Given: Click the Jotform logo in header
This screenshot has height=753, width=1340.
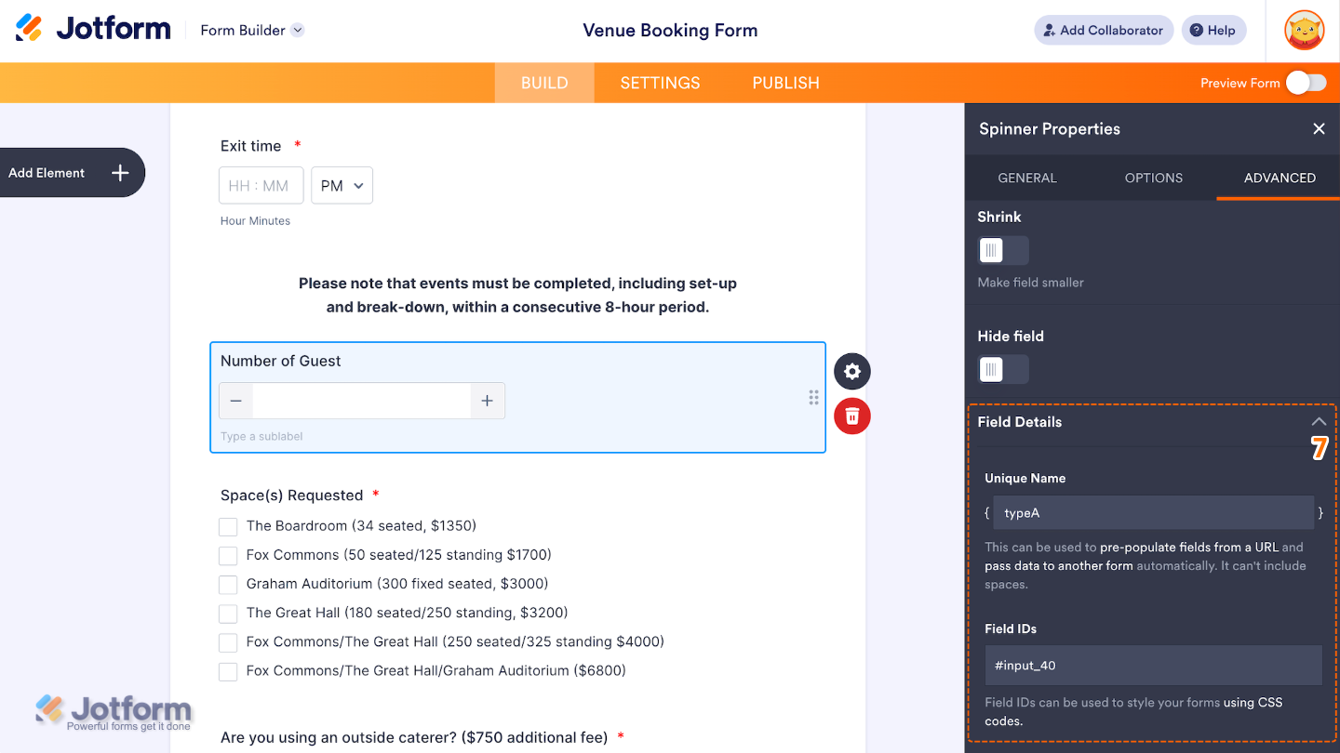Looking at the screenshot, I should pos(93,29).
